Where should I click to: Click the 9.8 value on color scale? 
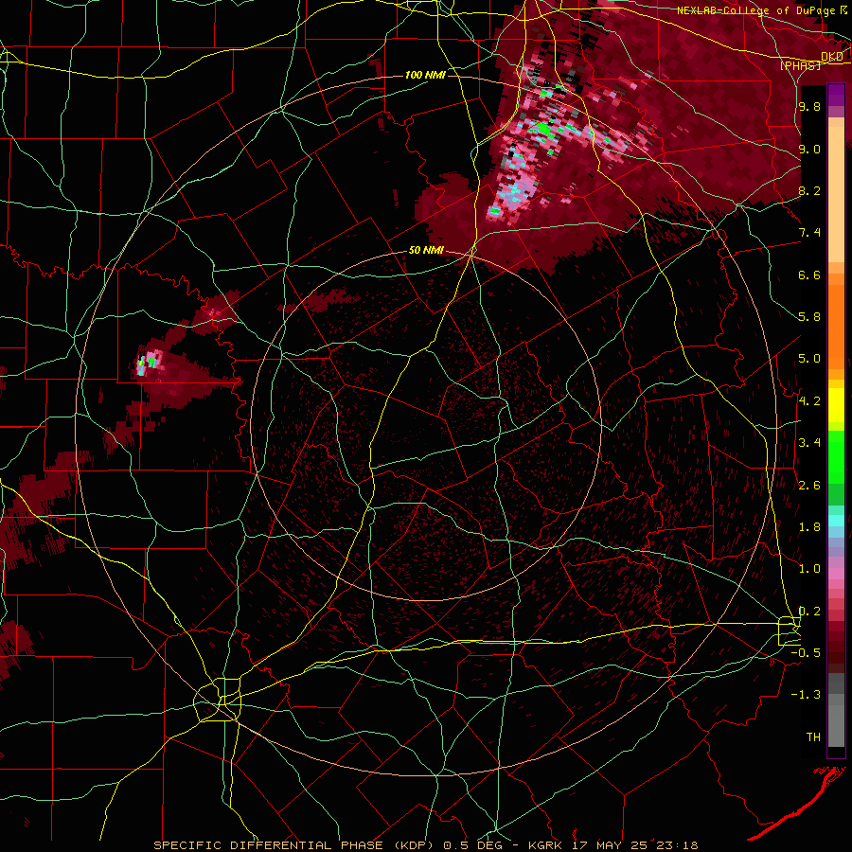click(x=809, y=107)
